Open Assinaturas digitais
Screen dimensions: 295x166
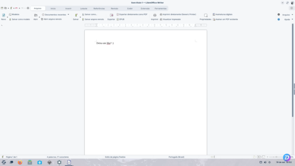click(x=222, y=14)
